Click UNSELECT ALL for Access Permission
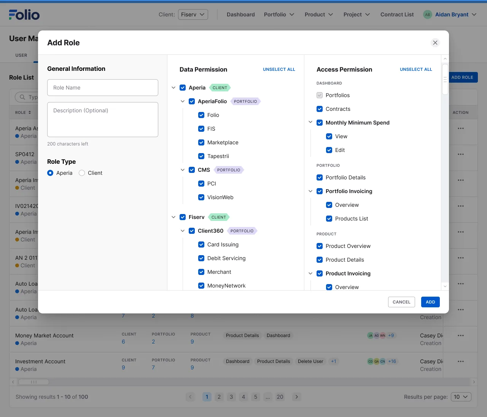This screenshot has width=487, height=417. pyautogui.click(x=416, y=69)
